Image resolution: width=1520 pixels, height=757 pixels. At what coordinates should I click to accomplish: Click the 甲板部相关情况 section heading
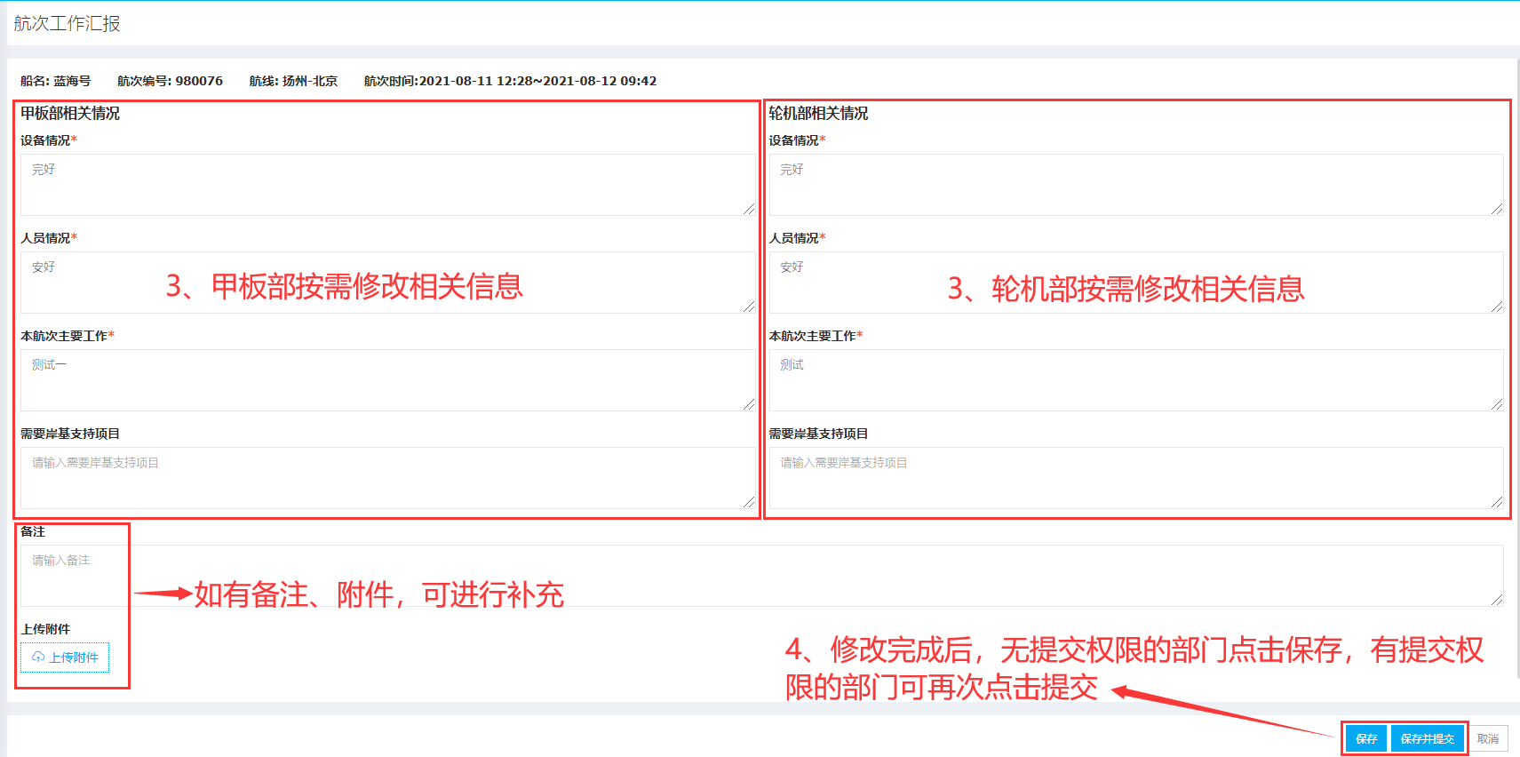coord(70,113)
